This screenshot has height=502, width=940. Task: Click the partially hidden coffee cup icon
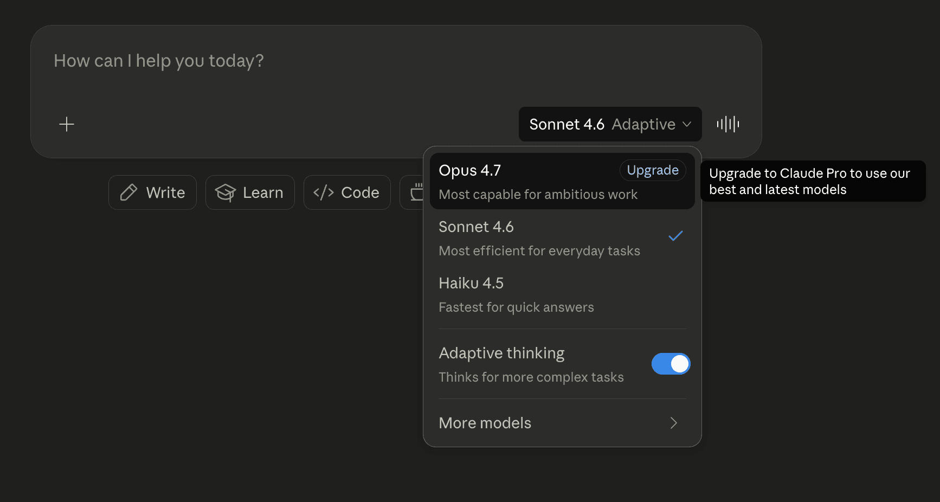[416, 192]
